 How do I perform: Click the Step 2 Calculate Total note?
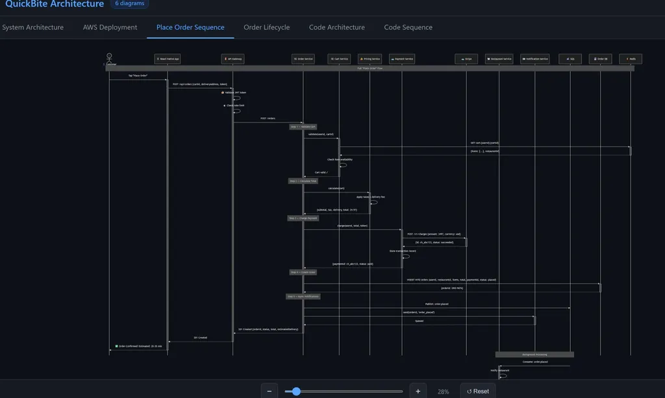pos(303,181)
